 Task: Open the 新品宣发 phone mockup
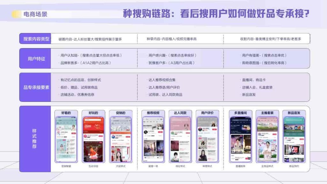click(294, 139)
